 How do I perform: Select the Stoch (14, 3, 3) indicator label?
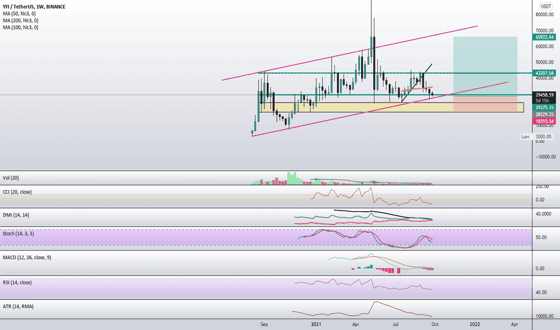click(x=19, y=233)
